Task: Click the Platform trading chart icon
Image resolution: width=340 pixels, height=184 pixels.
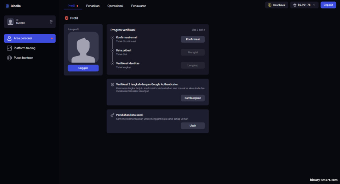Action: click(9, 48)
